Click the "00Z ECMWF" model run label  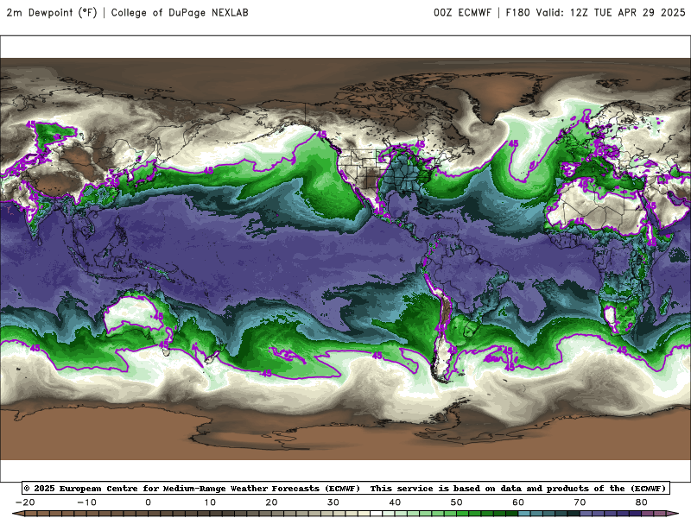[462, 12]
